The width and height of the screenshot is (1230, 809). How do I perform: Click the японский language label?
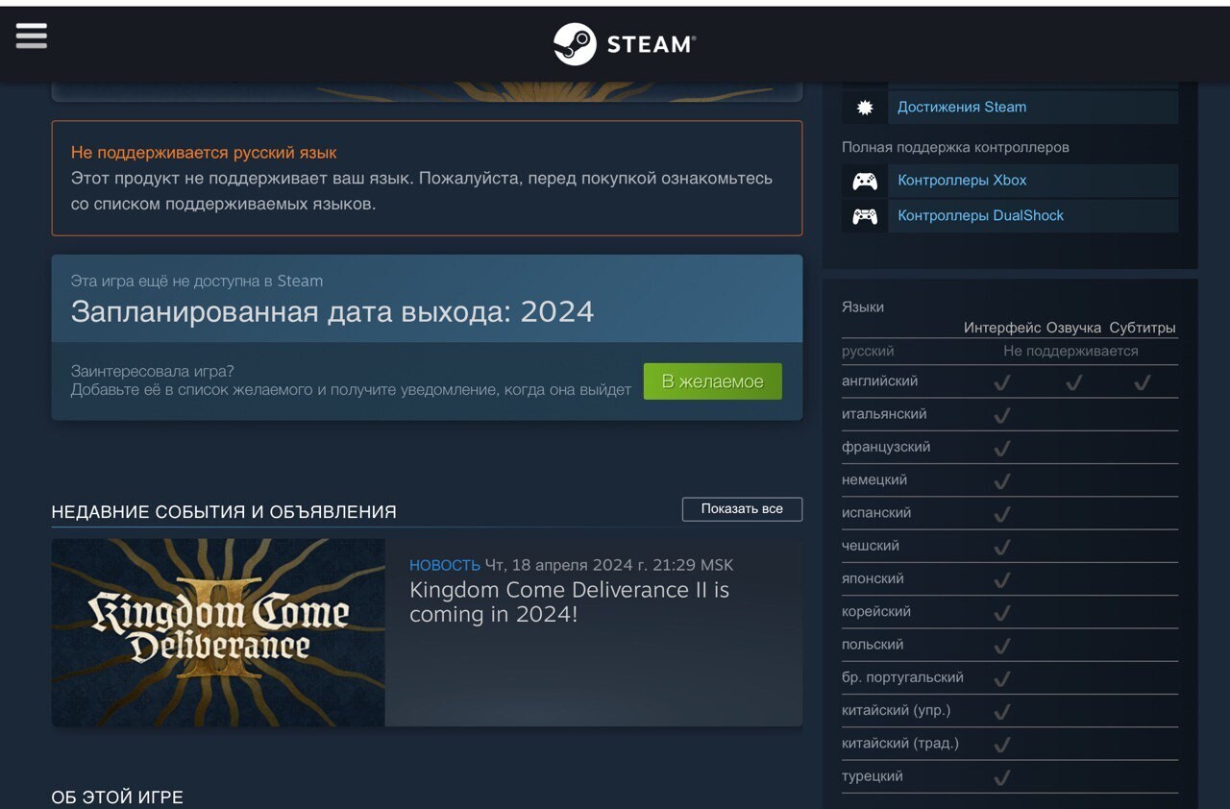pos(873,578)
